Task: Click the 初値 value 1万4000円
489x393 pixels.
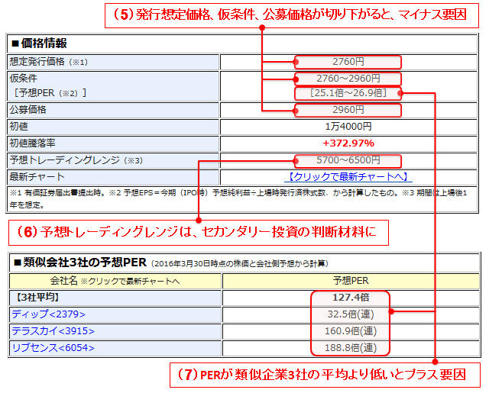Action: [x=348, y=127]
